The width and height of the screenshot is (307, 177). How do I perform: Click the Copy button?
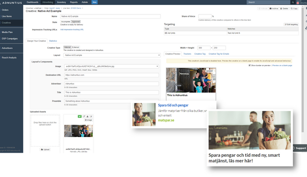pos(294,9)
